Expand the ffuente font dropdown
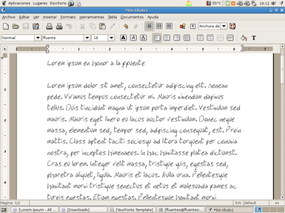Viewport: 285px width, 213px height. pyautogui.click(x=87, y=38)
